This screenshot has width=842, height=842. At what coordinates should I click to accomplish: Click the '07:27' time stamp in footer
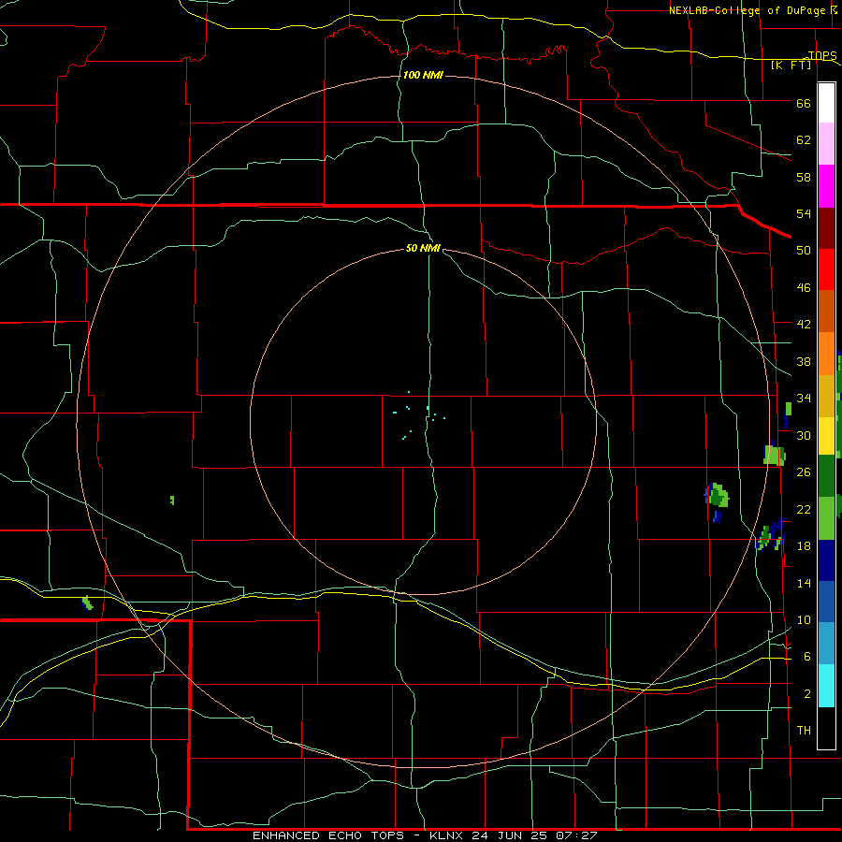578,835
